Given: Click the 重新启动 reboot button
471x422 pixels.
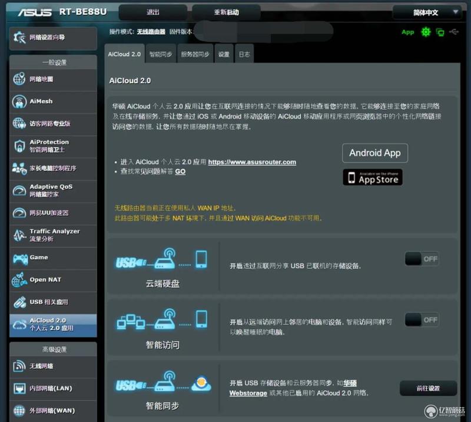Looking at the screenshot, I should coord(226,12).
